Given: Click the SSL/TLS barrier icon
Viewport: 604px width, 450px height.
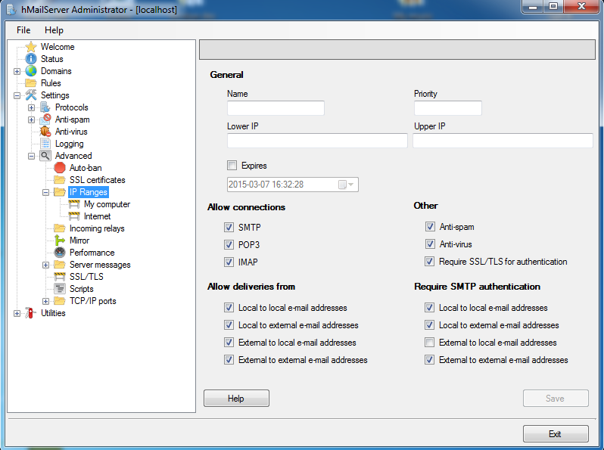Looking at the screenshot, I should pyautogui.click(x=60, y=277).
